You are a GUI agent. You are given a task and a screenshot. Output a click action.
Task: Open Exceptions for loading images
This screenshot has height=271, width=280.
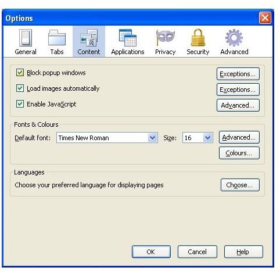[238, 90]
